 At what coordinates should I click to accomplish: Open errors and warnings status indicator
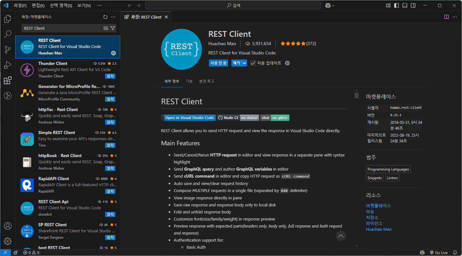pyautogui.click(x=31, y=252)
